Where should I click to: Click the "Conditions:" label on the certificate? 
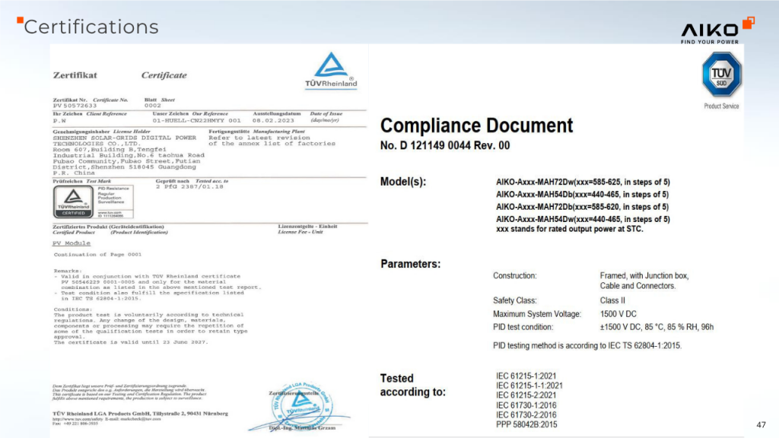coord(72,309)
